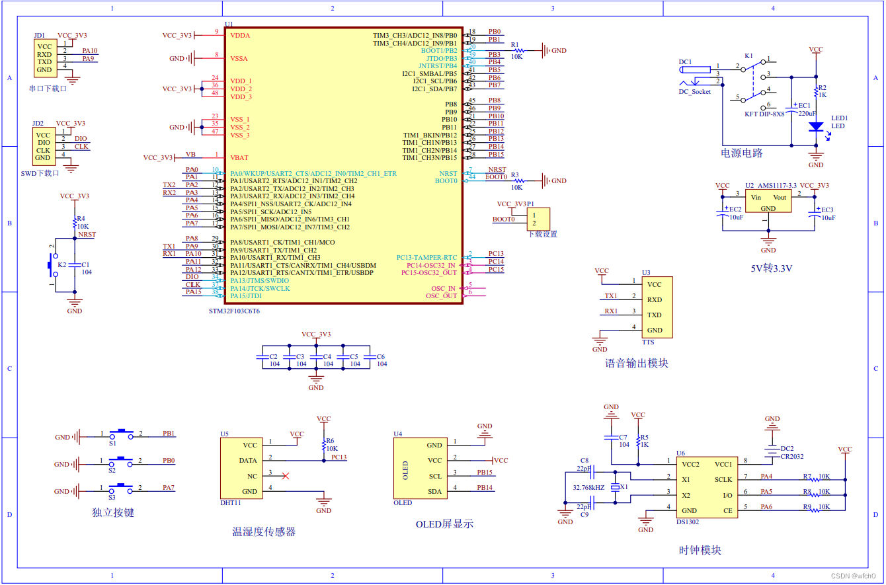Select capacitor C2 in decoupling bank
This screenshot has width=886, height=585.
coord(262,357)
